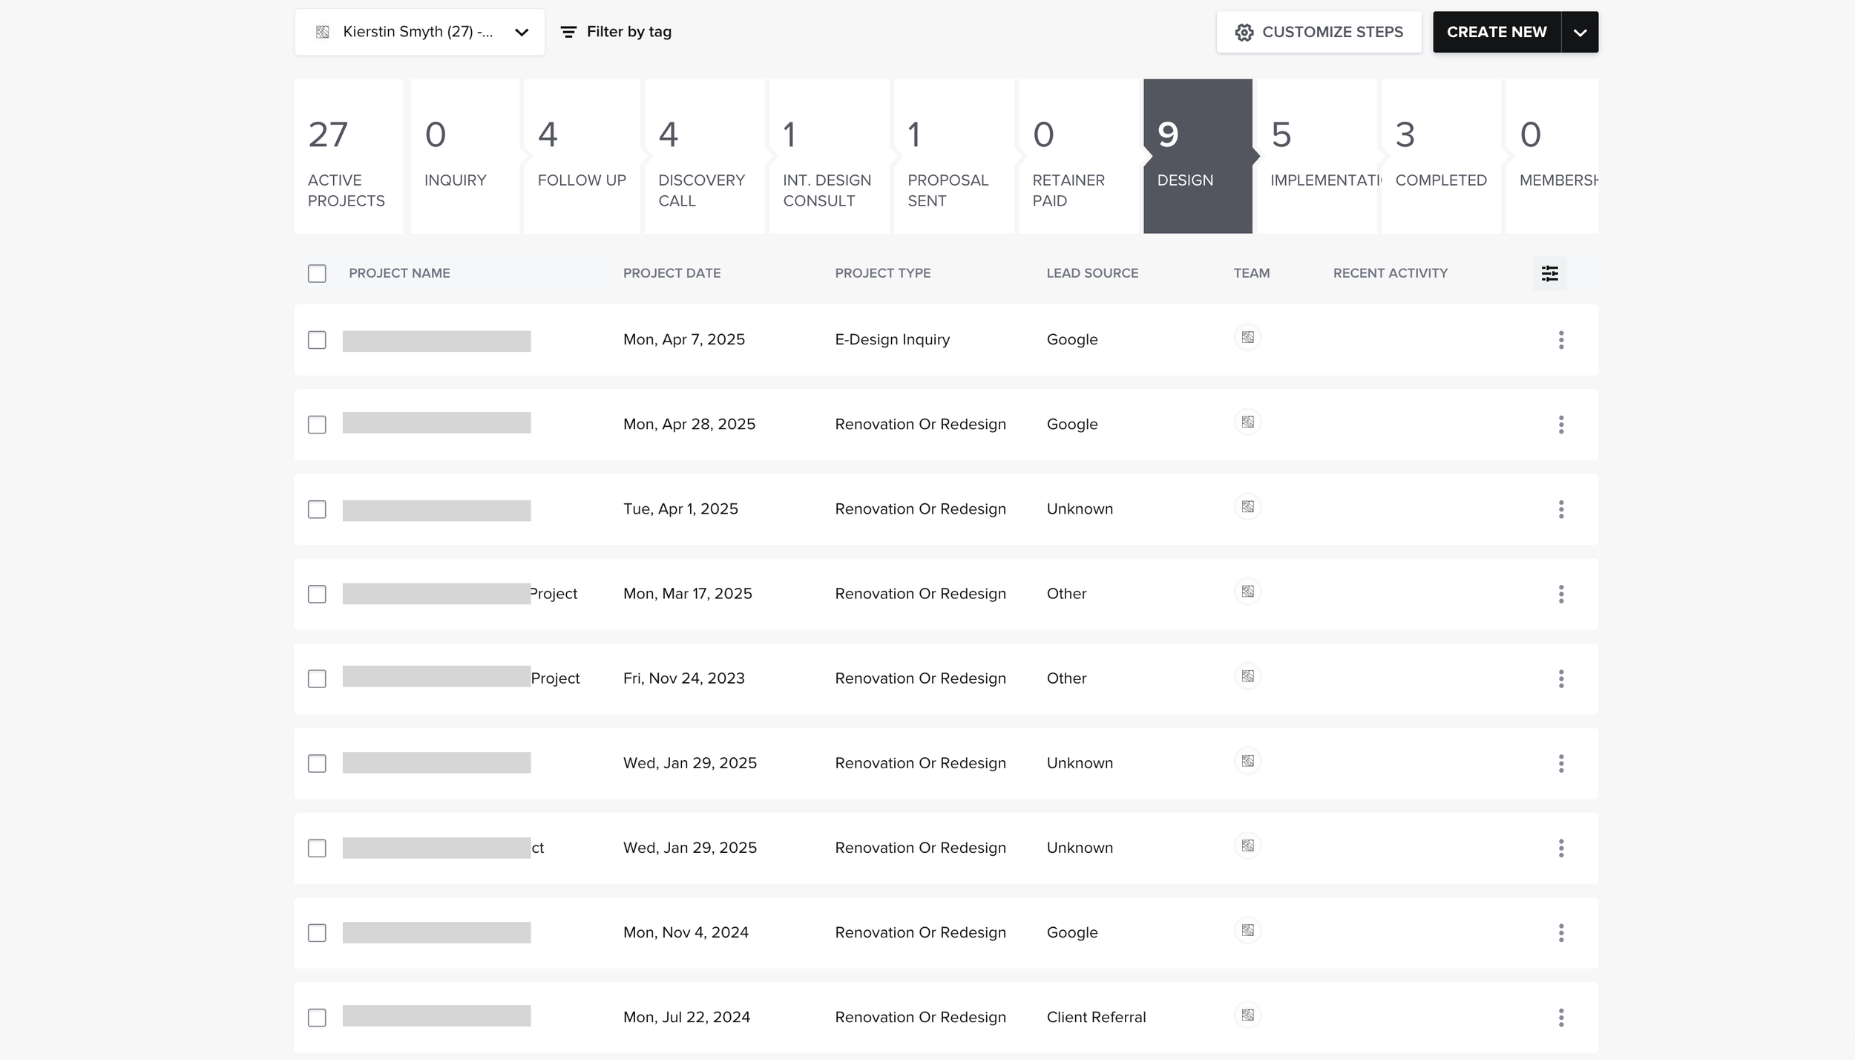Image resolution: width=1855 pixels, height=1060 pixels.
Task: Click team avatar on Mar 17, 2025 row
Action: click(x=1247, y=592)
